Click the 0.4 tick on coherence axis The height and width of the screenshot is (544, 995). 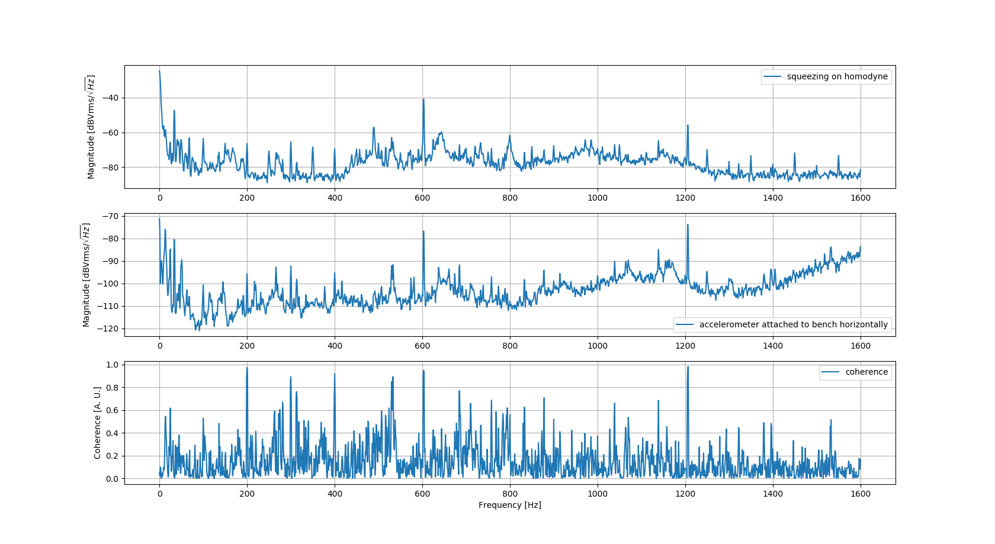[x=113, y=433]
